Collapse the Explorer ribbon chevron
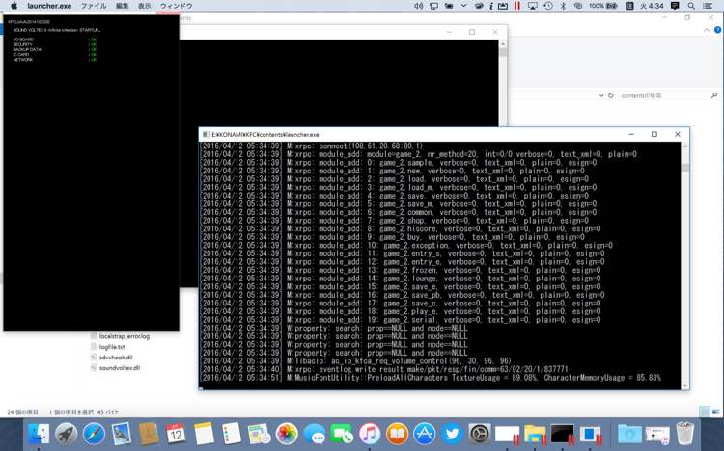Screen dimensions: 724x451 coord(707,30)
